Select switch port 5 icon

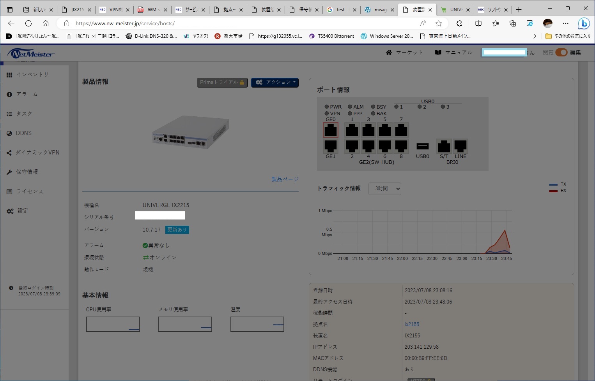(x=384, y=130)
